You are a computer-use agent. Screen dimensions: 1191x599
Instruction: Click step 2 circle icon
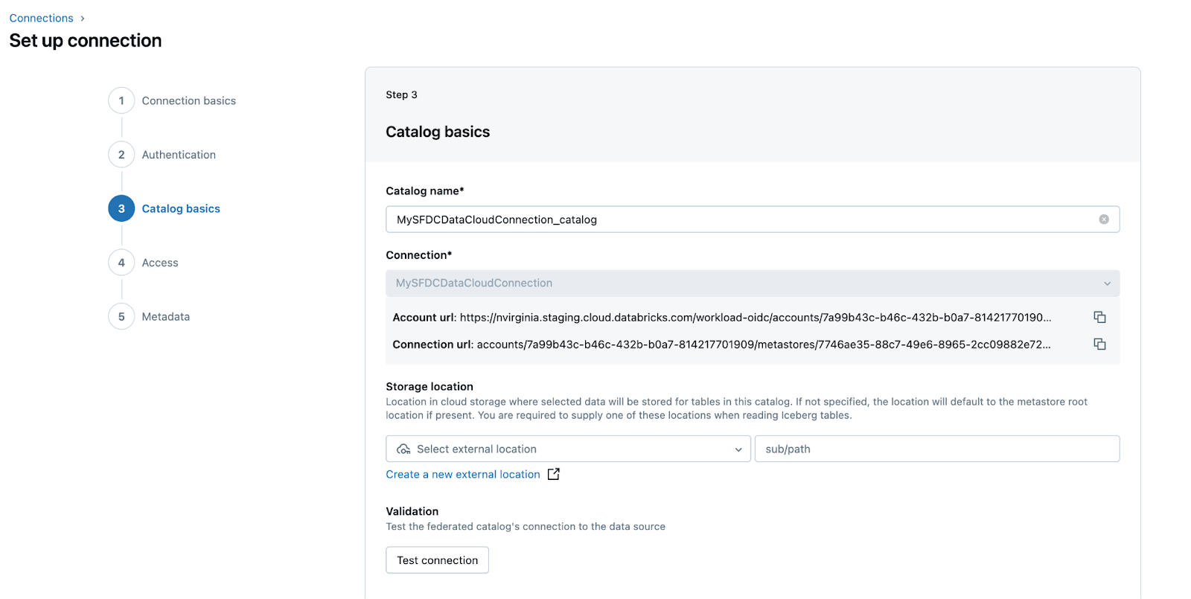click(x=121, y=155)
